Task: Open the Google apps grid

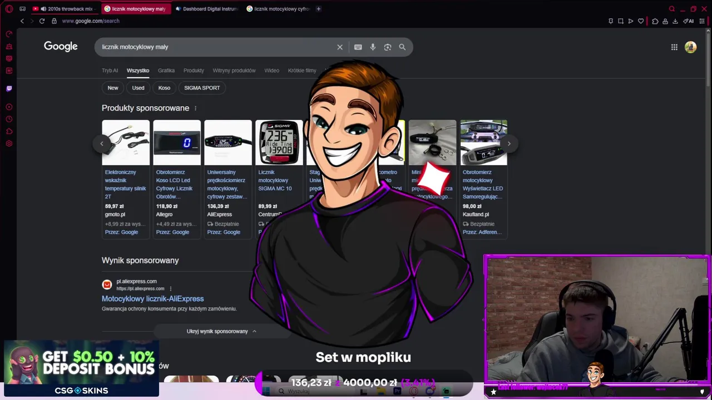Action: click(x=674, y=47)
